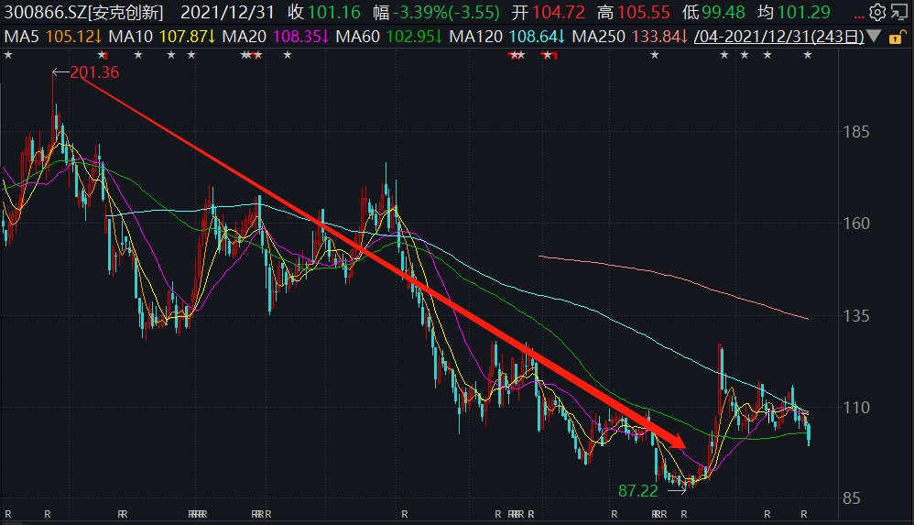Click the 135 price axis label

[856, 316]
